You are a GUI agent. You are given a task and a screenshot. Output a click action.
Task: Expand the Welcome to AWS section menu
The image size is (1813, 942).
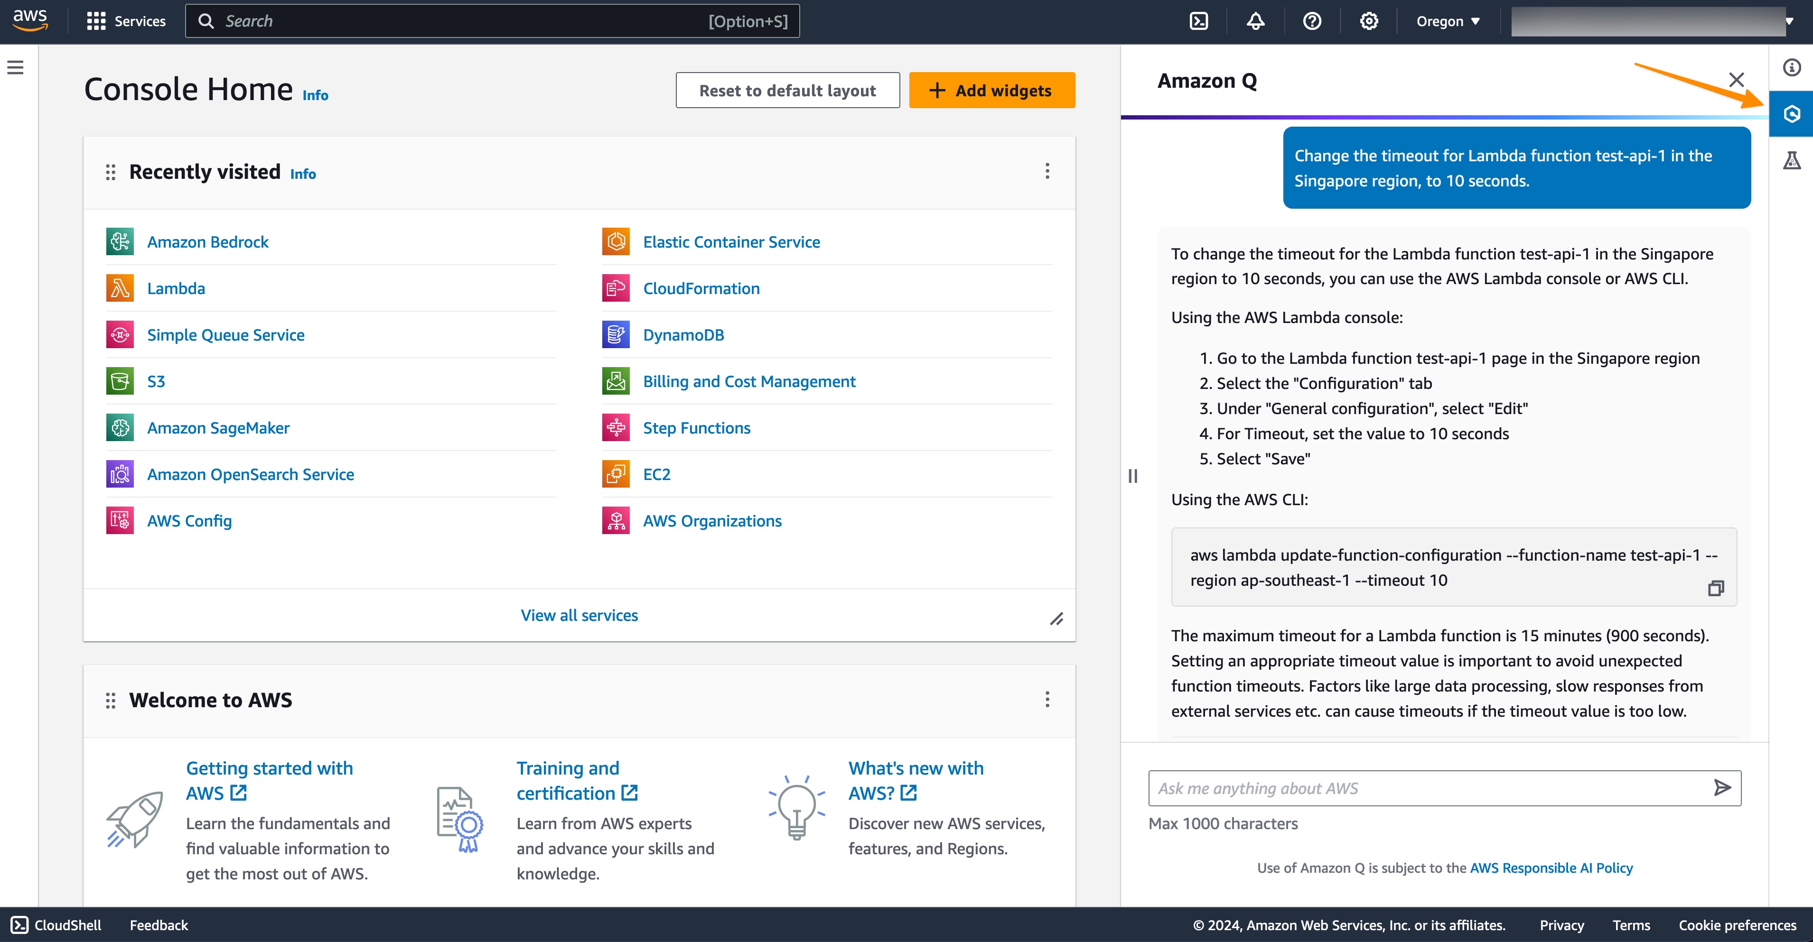point(1047,699)
